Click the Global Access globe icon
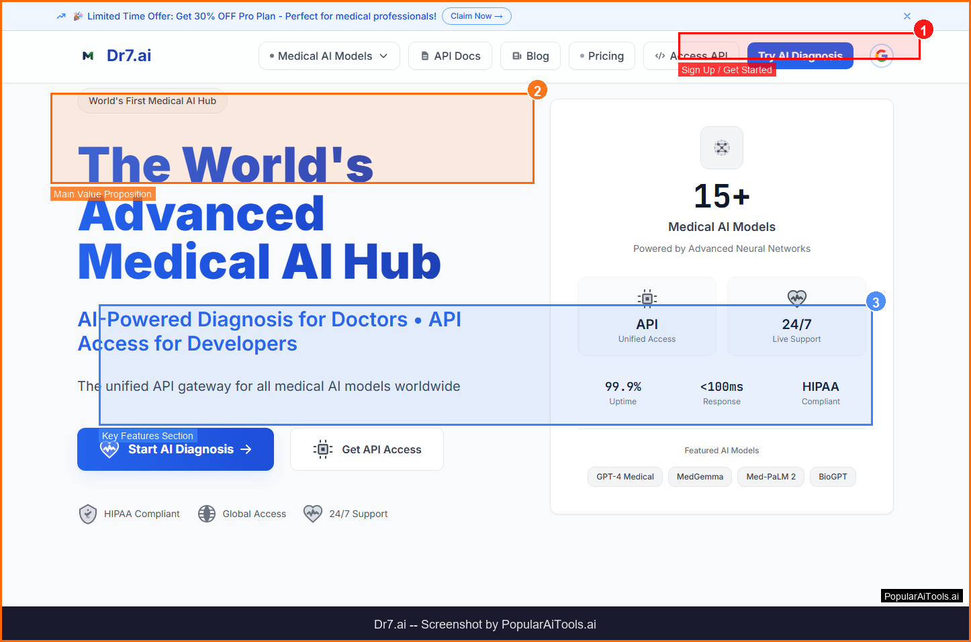Viewport: 971px width, 642px height. pyautogui.click(x=207, y=514)
